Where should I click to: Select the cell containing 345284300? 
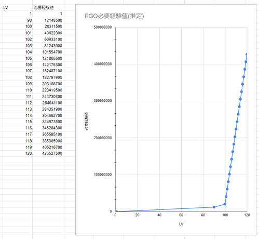click(x=48, y=128)
